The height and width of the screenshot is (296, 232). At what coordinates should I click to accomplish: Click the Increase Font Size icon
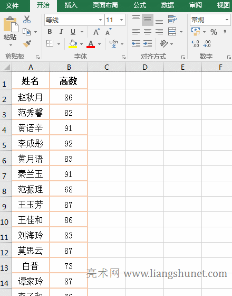point(97,32)
